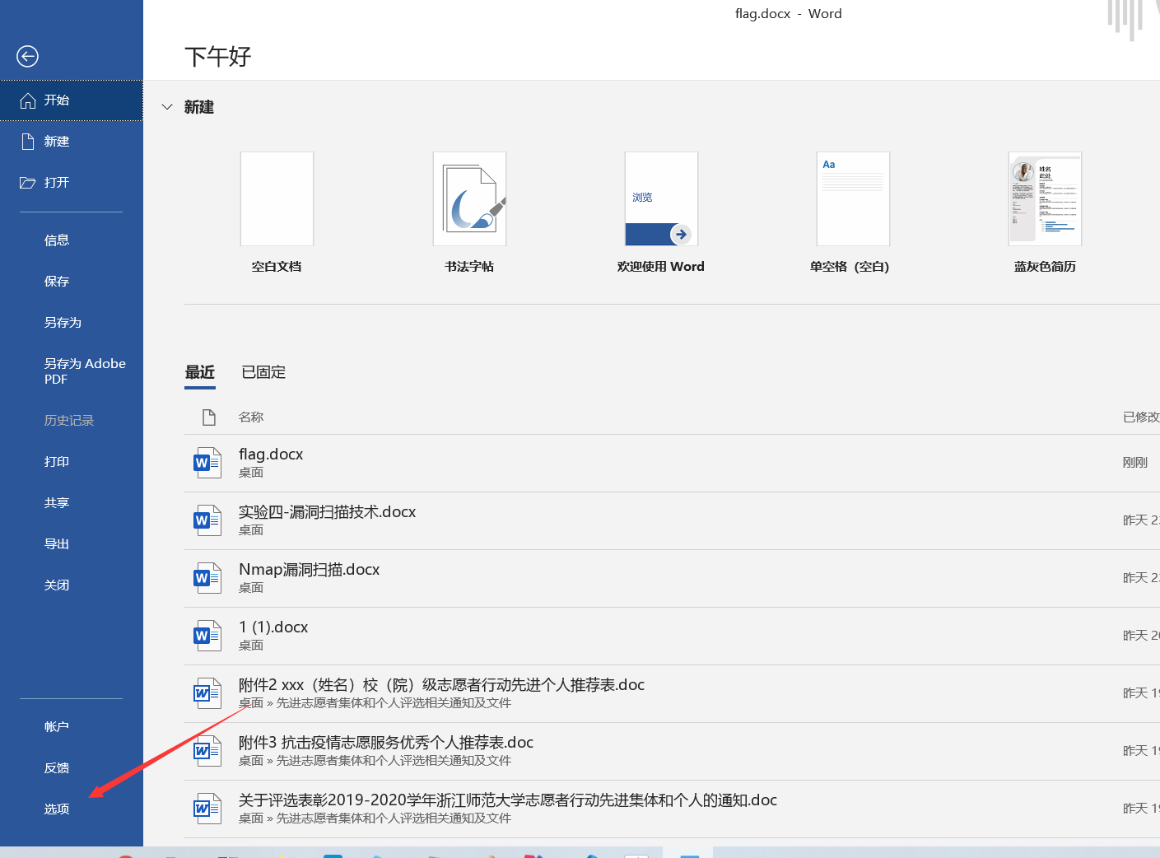Open 选项 in the sidebar
Screen dimensions: 1160x858
point(57,809)
